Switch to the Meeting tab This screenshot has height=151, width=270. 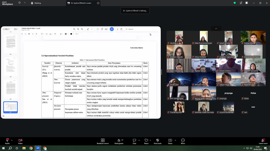(x=36, y=3)
